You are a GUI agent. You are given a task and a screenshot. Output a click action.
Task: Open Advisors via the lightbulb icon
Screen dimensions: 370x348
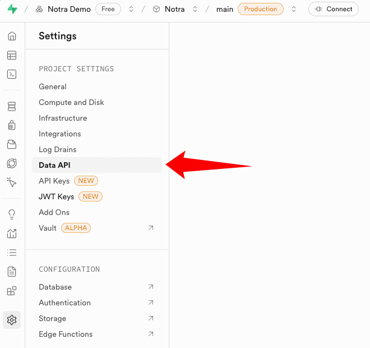(x=12, y=214)
